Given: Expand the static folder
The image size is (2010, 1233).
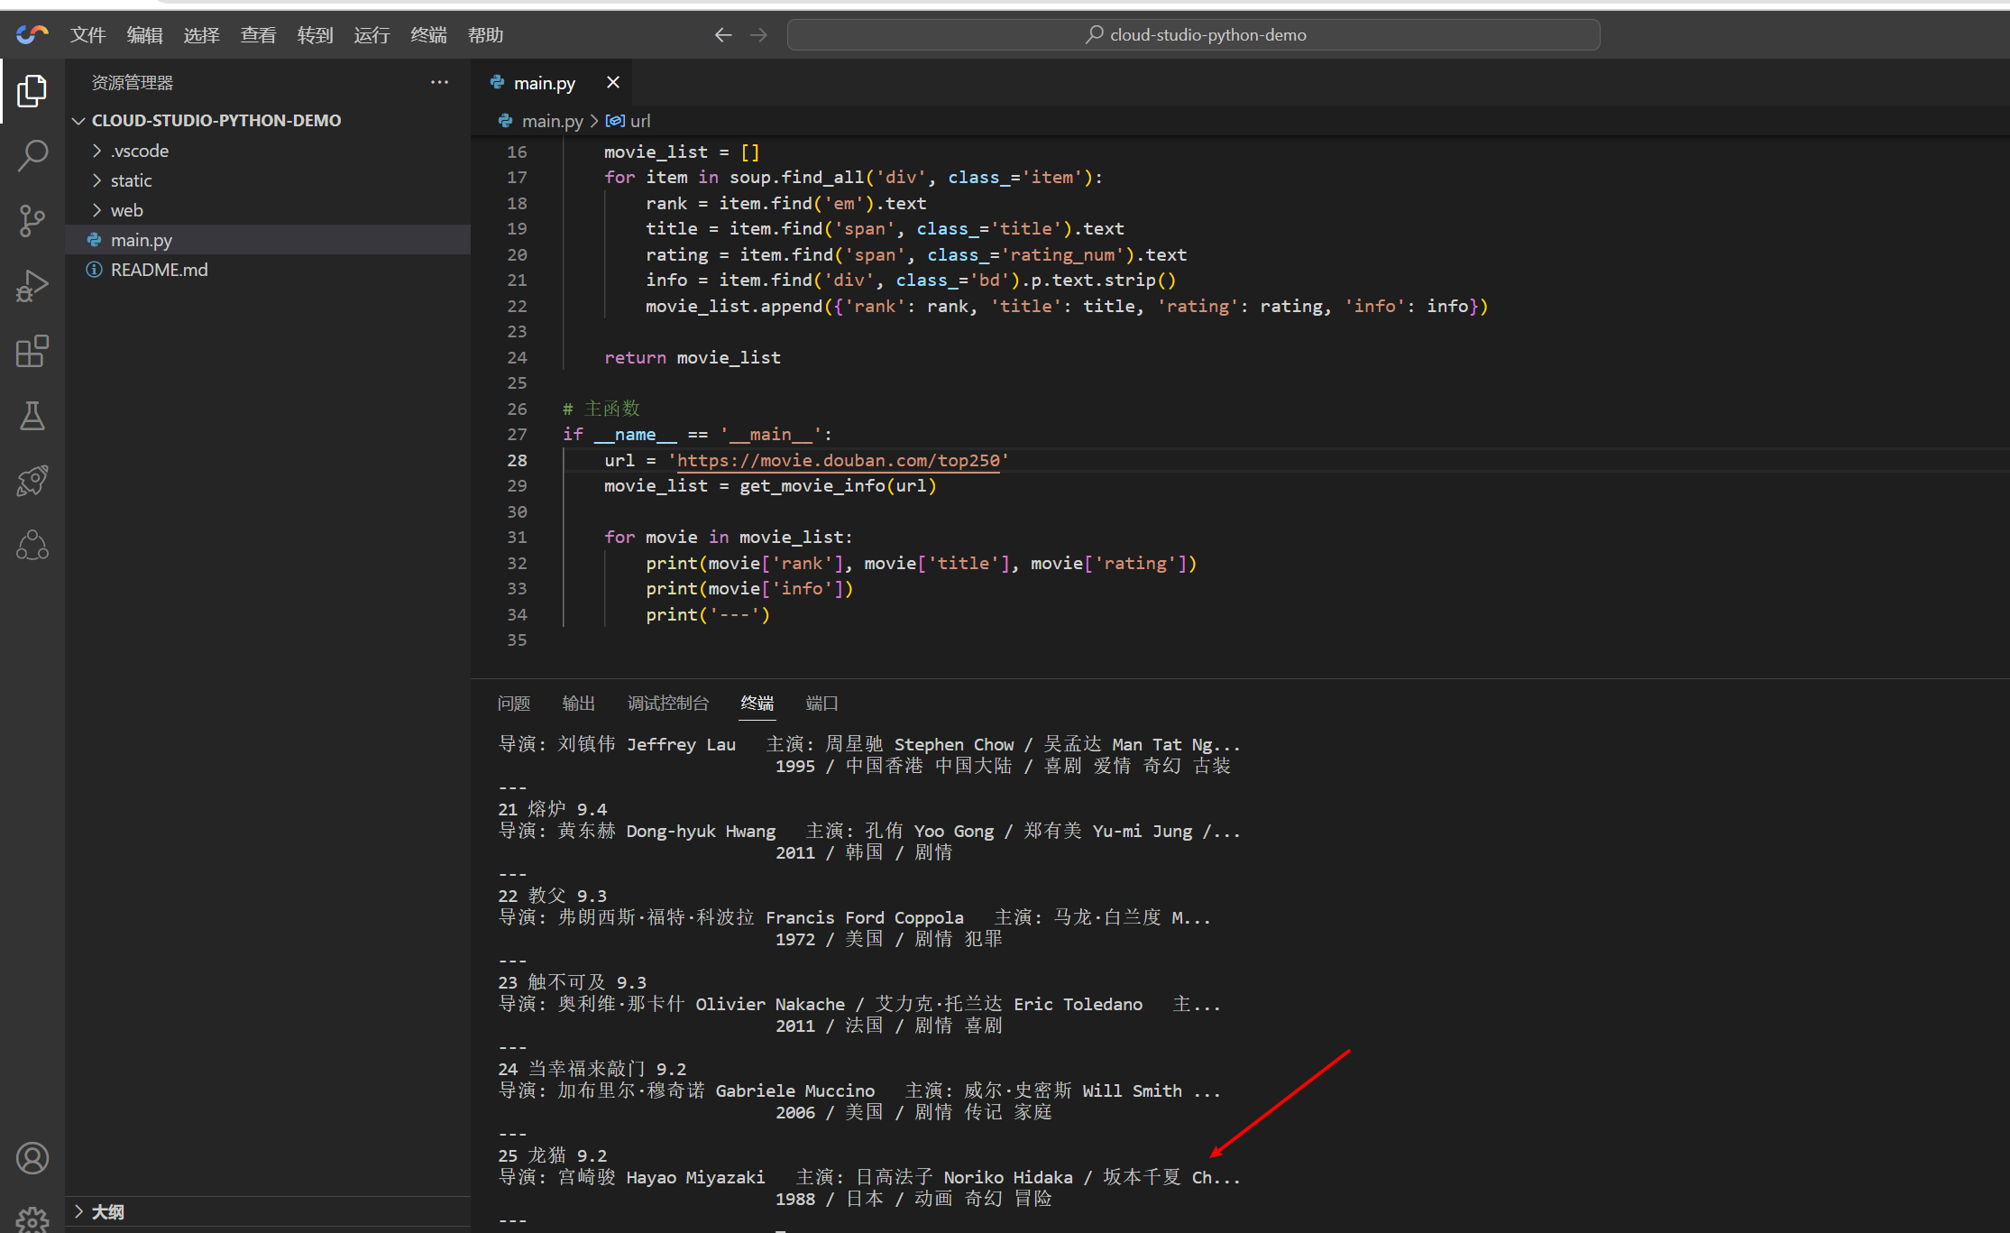Looking at the screenshot, I should (x=131, y=180).
